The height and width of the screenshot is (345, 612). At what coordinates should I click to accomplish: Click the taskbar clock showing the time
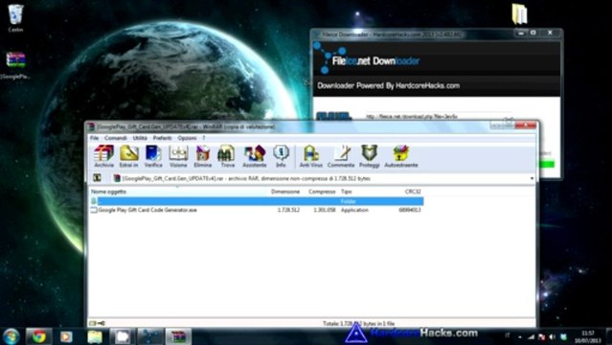point(588,336)
